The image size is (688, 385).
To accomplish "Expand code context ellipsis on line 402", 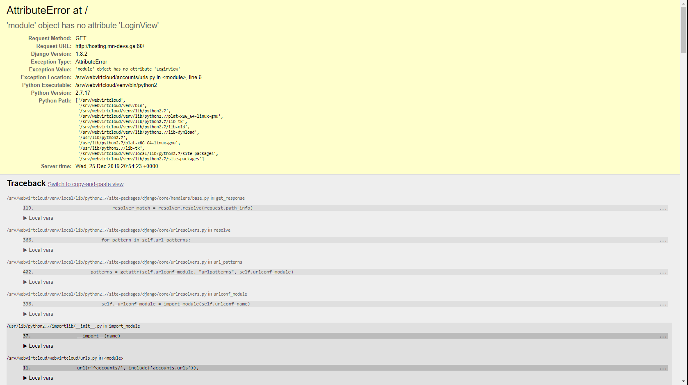I will pyautogui.click(x=663, y=272).
